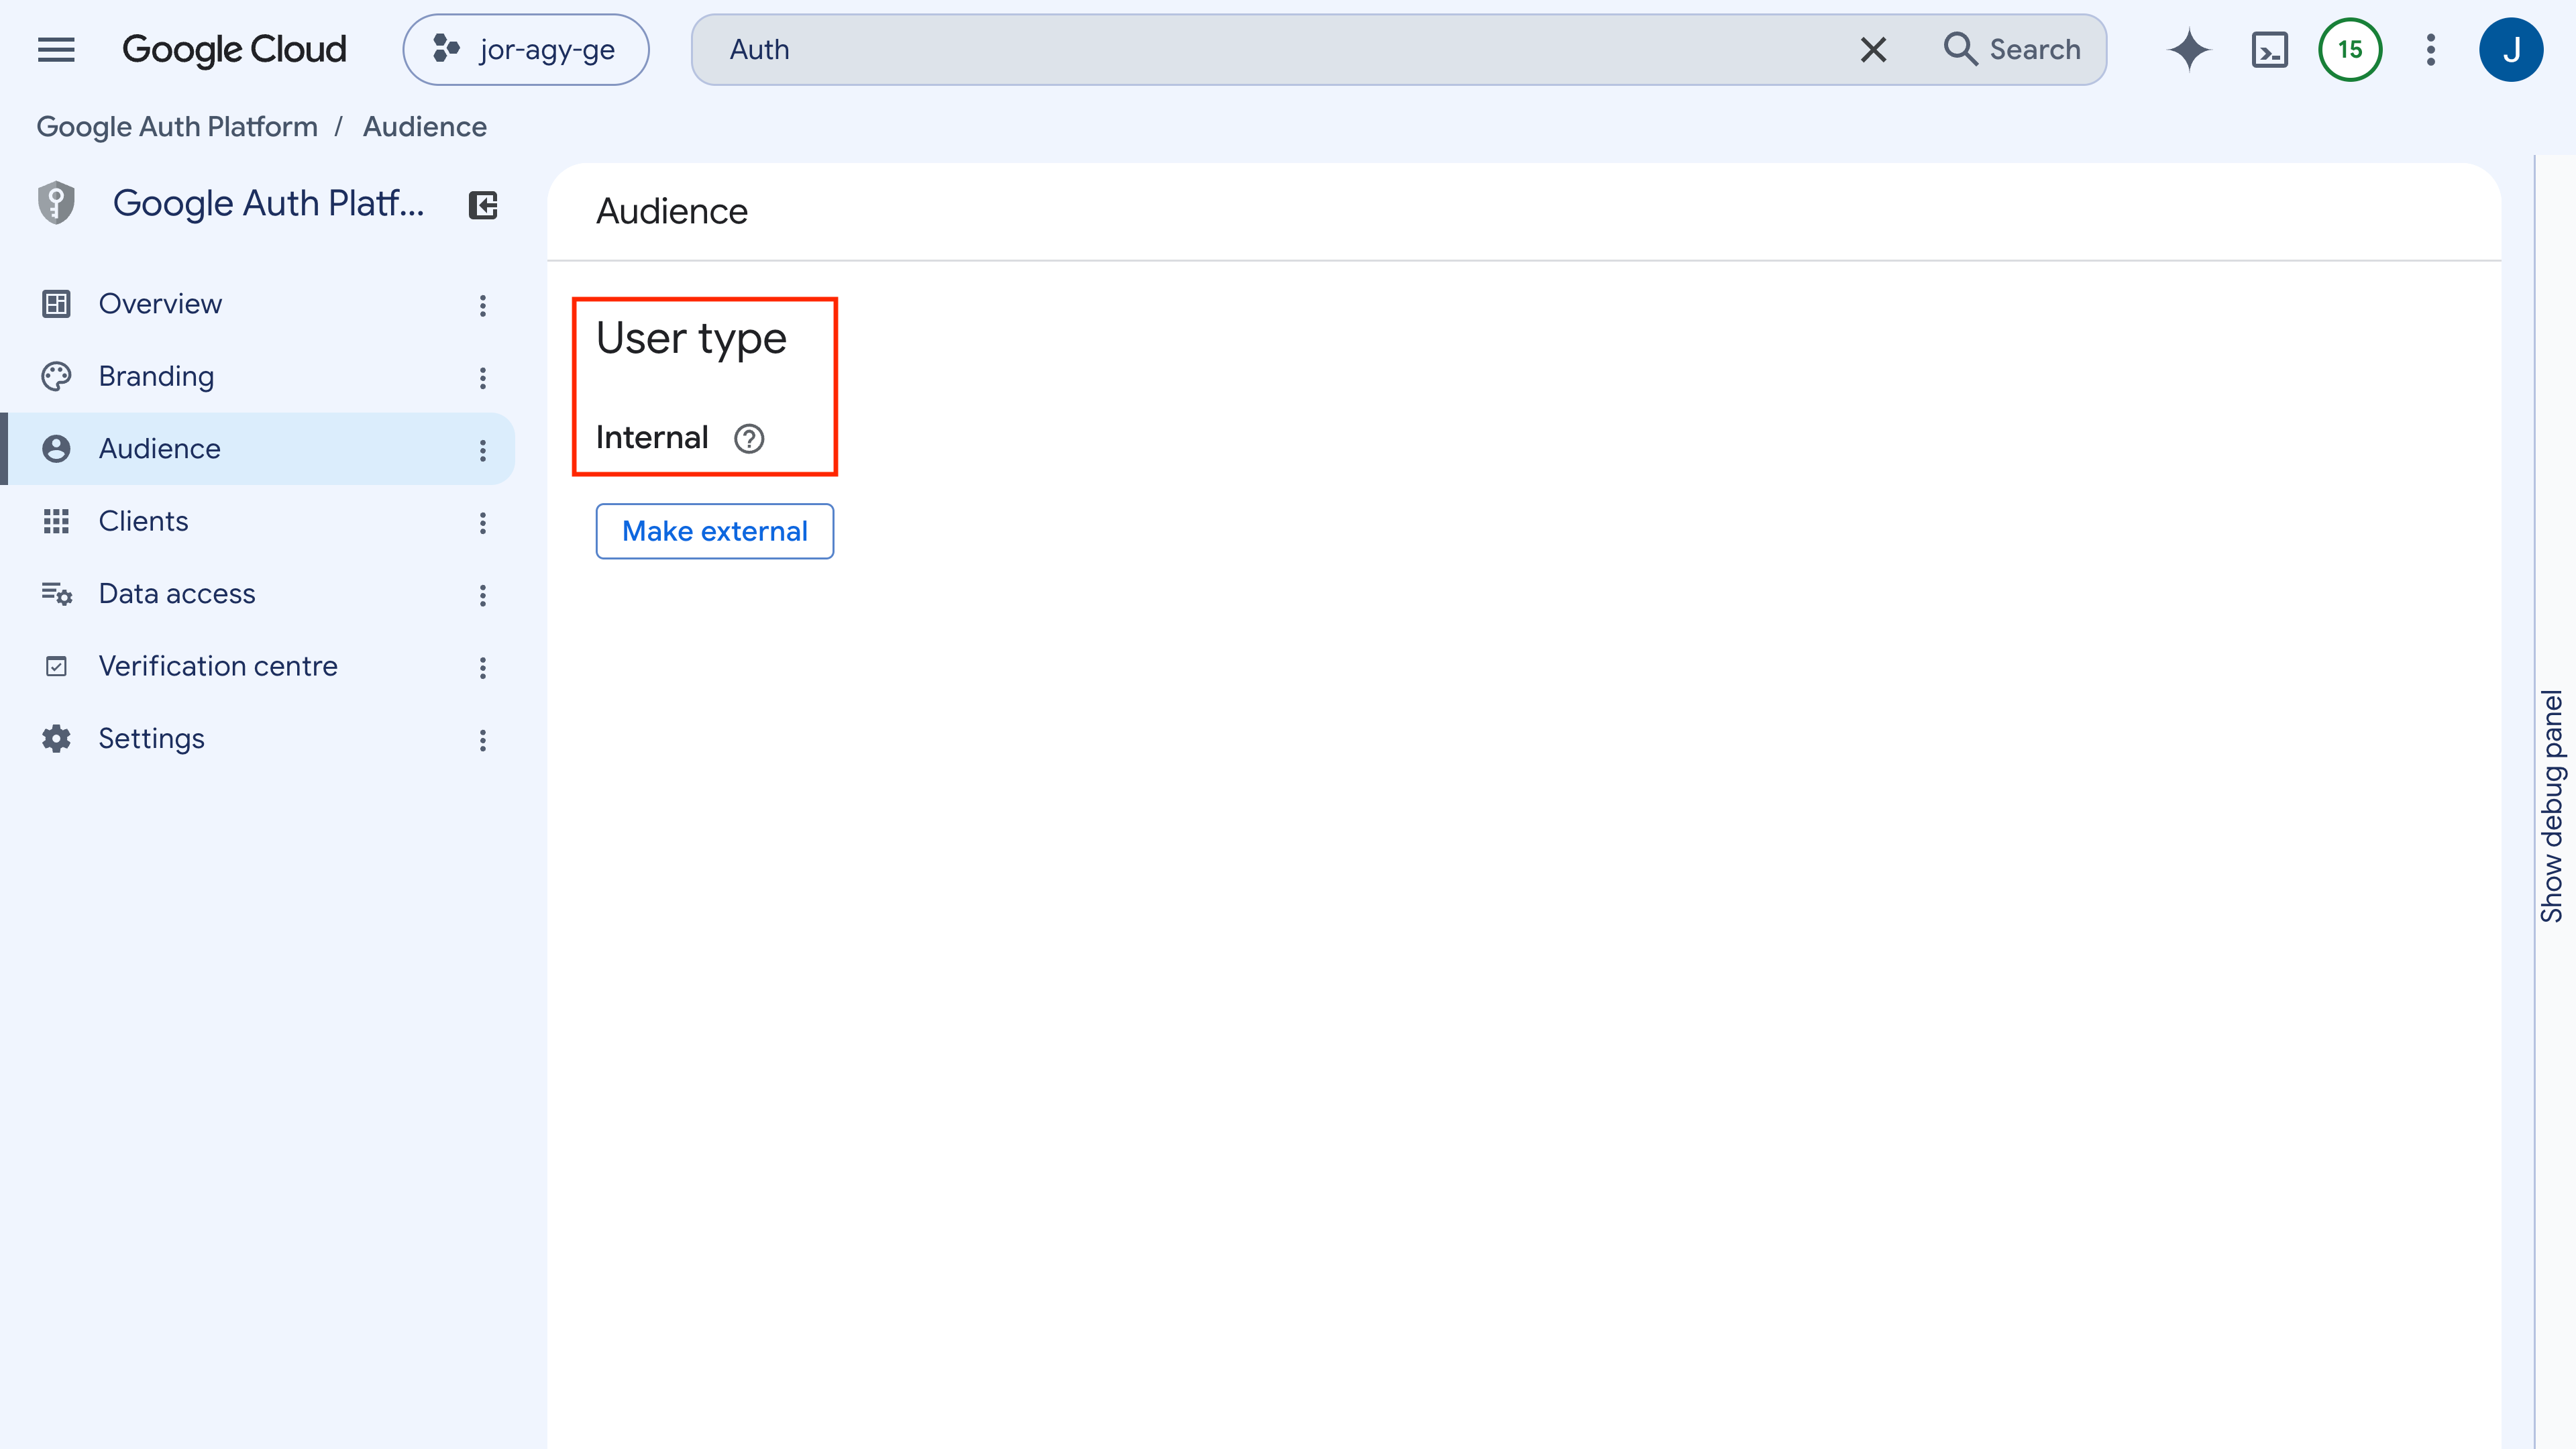Click the help icon next to Internal
2576x1449 pixels.
[x=749, y=438]
